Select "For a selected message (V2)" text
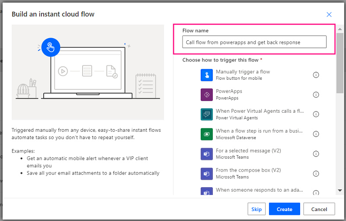This screenshot has width=346, height=221. pos(248,151)
